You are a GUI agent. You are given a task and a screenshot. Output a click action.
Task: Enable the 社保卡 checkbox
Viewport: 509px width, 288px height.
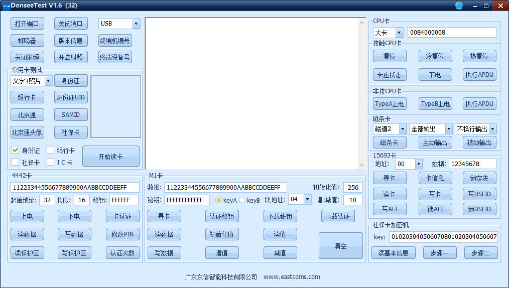pyautogui.click(x=15, y=162)
